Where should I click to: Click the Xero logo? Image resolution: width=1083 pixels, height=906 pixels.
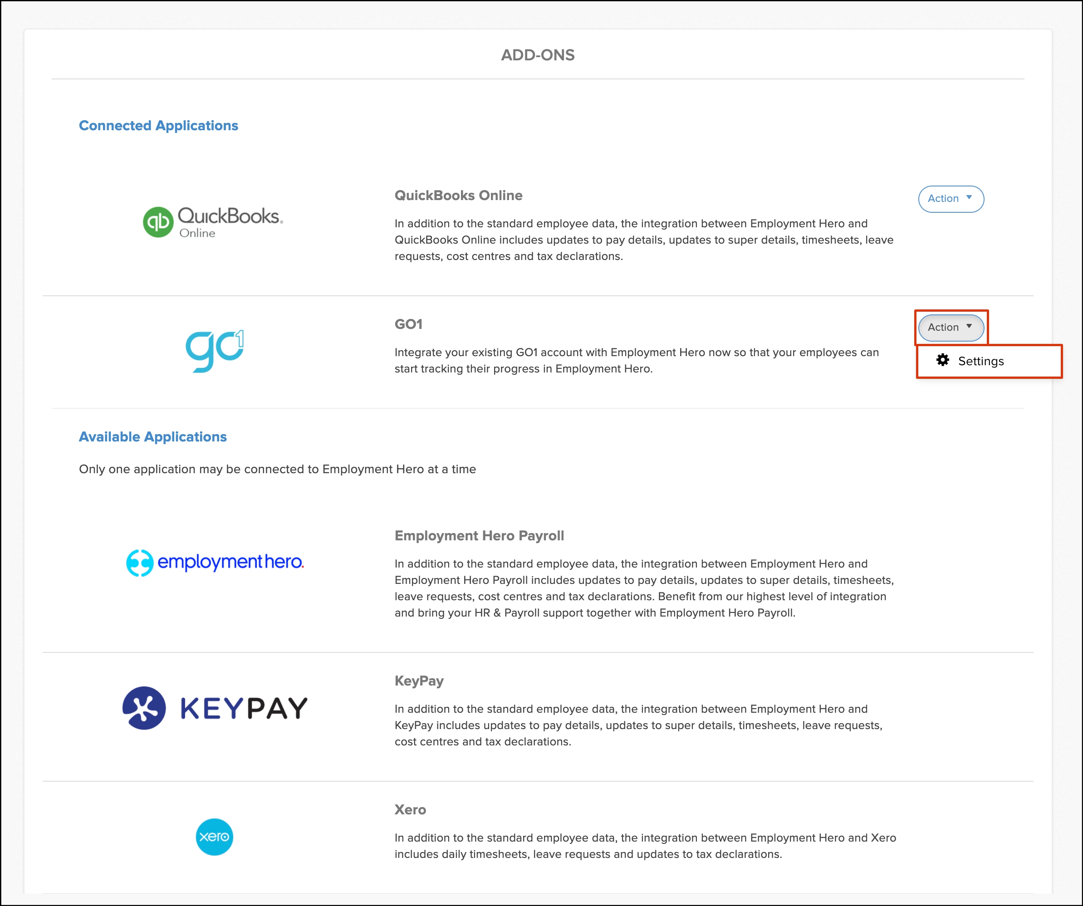215,837
